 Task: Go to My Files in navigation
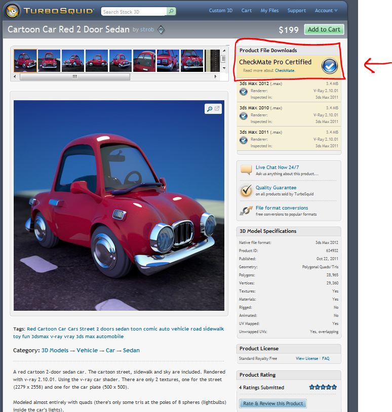(269, 11)
